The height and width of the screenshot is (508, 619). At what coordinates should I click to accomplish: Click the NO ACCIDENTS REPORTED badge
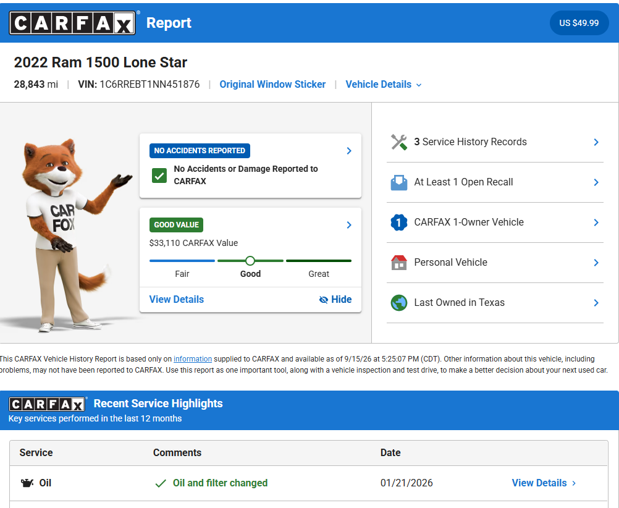(x=200, y=151)
